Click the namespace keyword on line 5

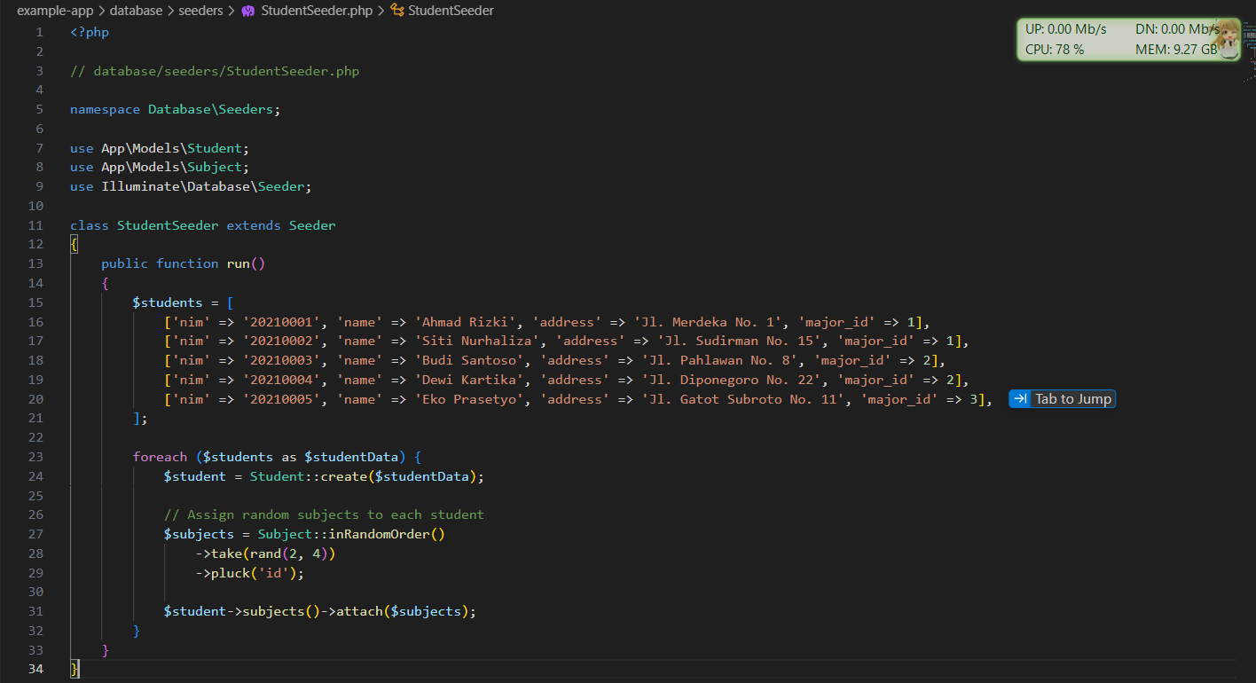click(x=106, y=109)
